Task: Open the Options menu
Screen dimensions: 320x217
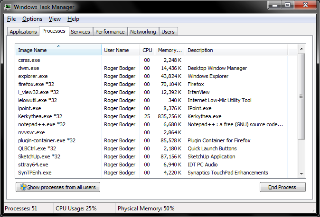Action: tap(32, 19)
